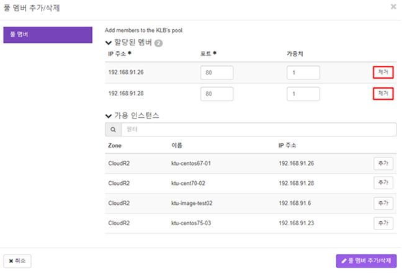Add instance ktu-centos75-03 with 추가 button
404x273 pixels.
click(384, 223)
